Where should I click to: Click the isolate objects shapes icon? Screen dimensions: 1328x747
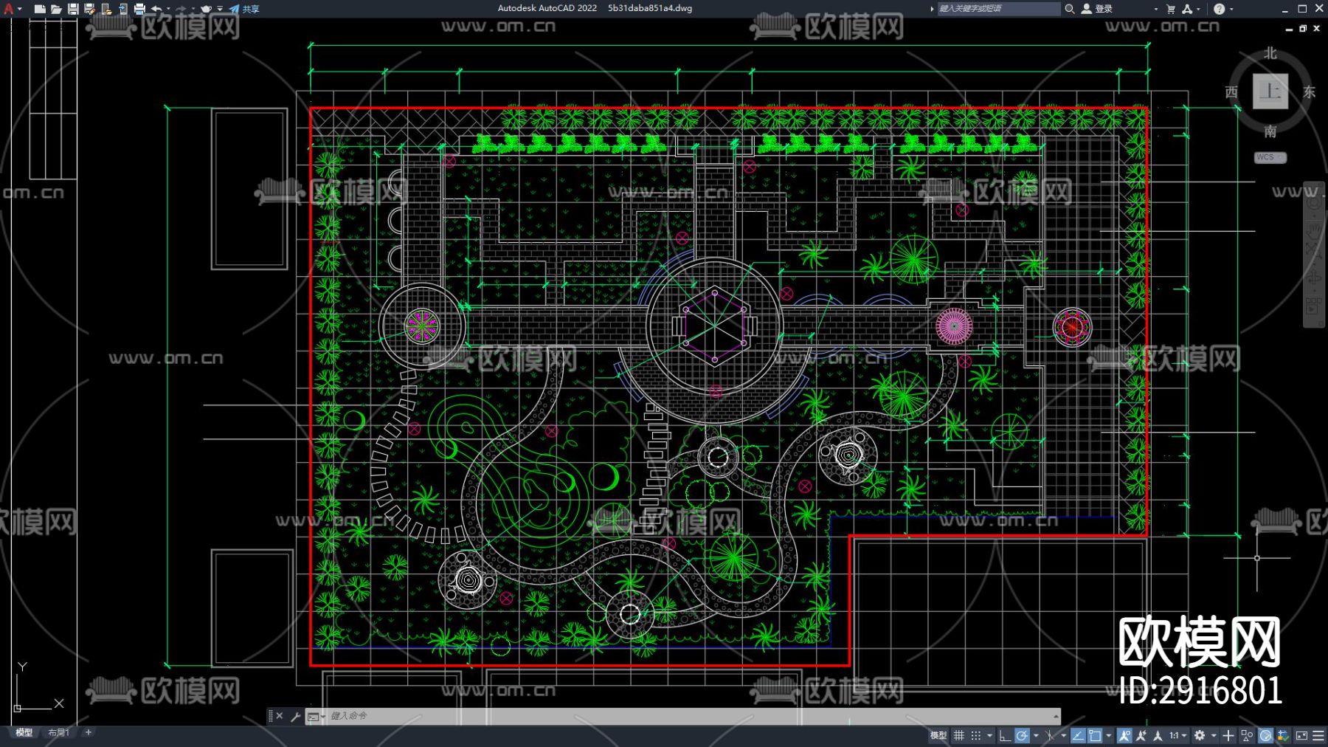pos(1247,735)
